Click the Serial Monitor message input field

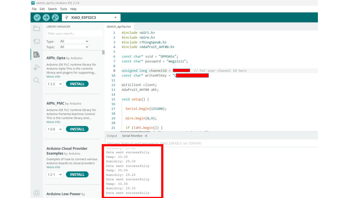(x=212, y=143)
